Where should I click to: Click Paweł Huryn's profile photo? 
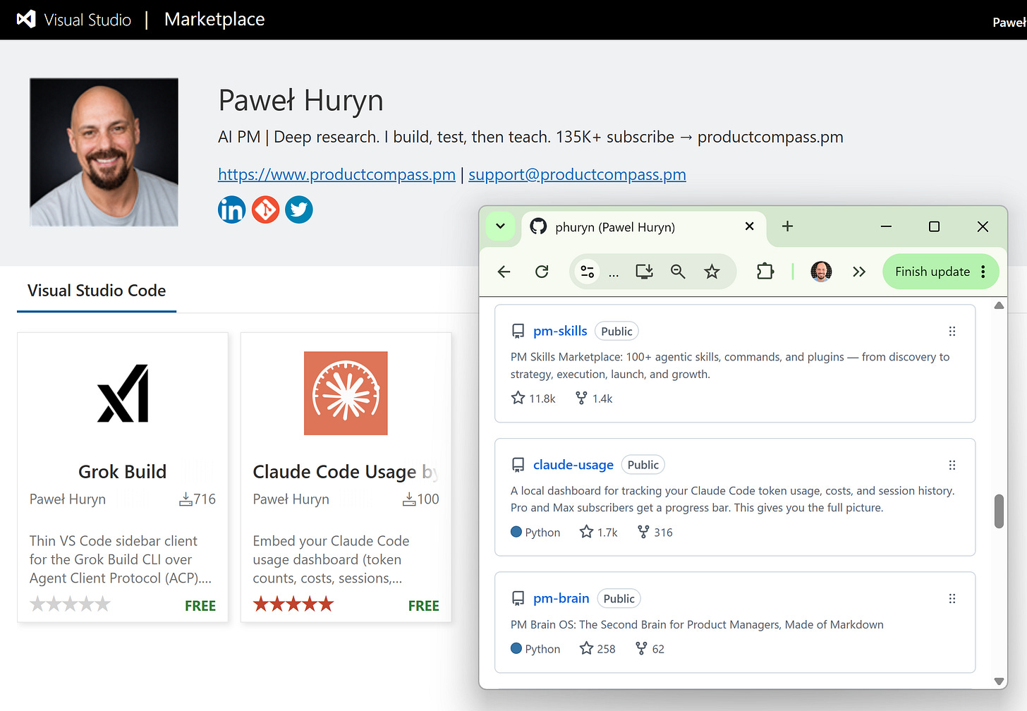click(x=104, y=152)
